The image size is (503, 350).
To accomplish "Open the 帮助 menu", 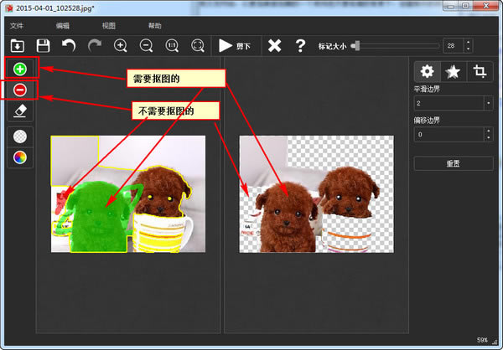I will pos(154,26).
